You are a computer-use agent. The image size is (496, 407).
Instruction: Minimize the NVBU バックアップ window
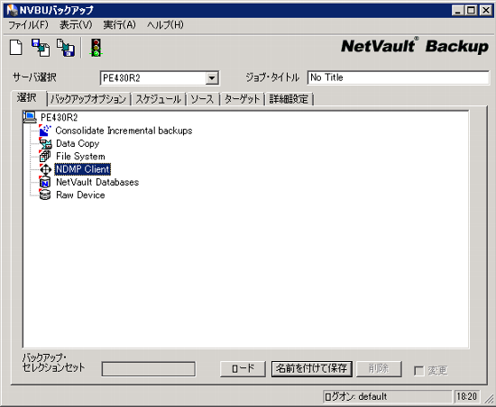(457, 11)
